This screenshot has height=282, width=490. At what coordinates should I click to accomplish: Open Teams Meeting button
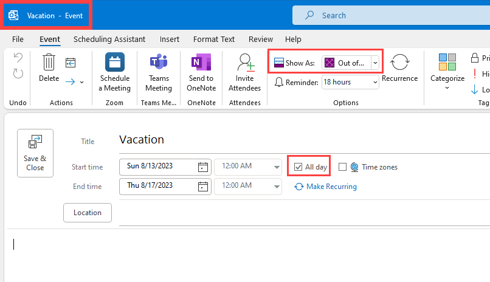(x=159, y=72)
